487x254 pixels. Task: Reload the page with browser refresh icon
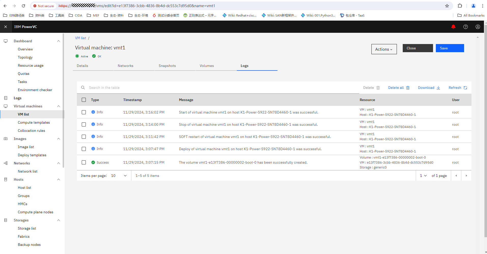(x=23, y=6)
